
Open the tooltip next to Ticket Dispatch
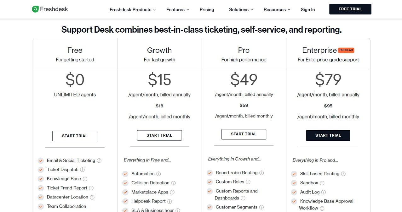[x=82, y=170]
